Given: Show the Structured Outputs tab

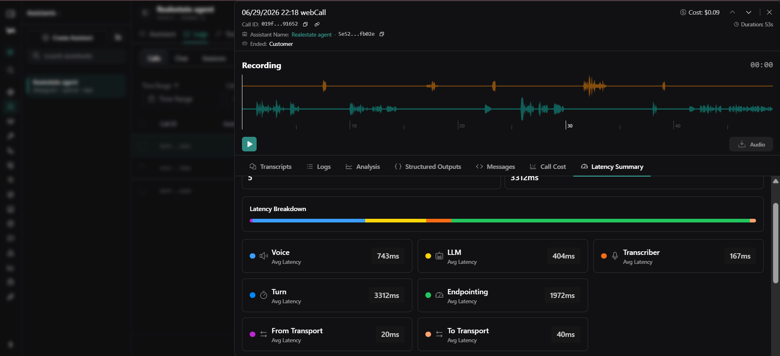Looking at the screenshot, I should click(428, 167).
